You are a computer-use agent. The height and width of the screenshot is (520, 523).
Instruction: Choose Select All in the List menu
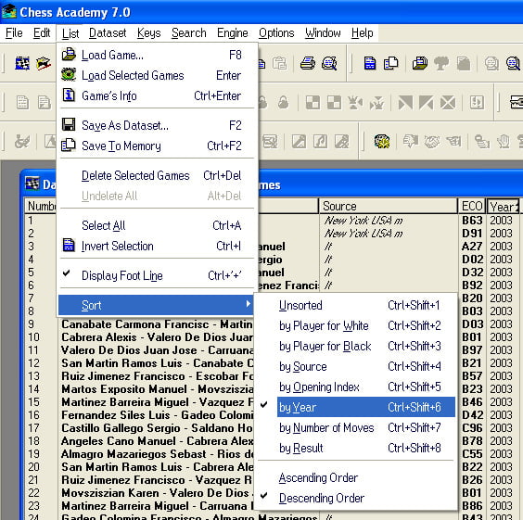pos(156,225)
